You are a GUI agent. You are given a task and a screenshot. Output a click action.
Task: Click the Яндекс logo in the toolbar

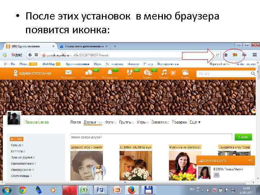point(17,55)
